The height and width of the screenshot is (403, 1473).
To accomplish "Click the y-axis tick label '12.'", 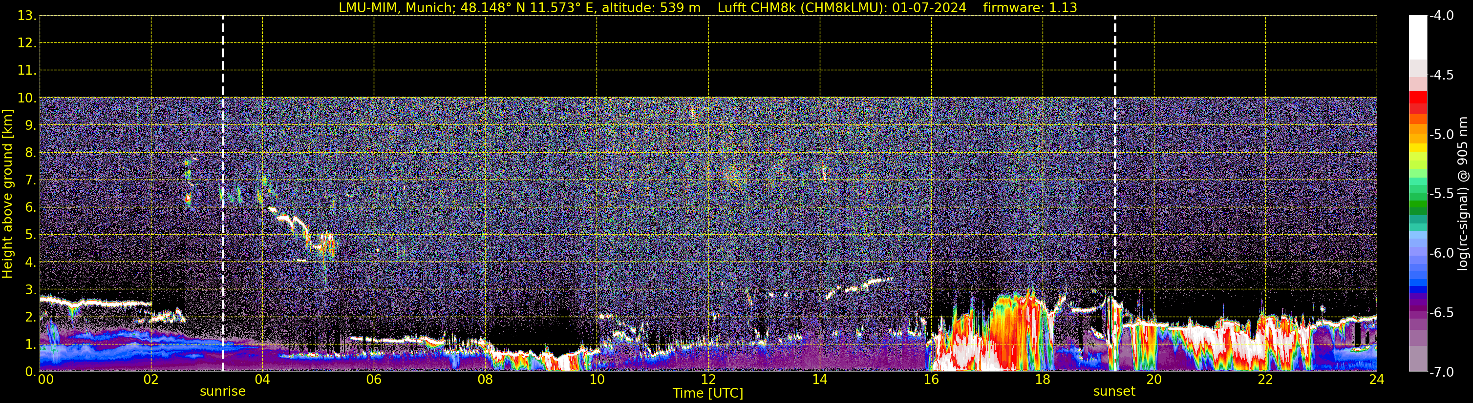I will click(26, 43).
